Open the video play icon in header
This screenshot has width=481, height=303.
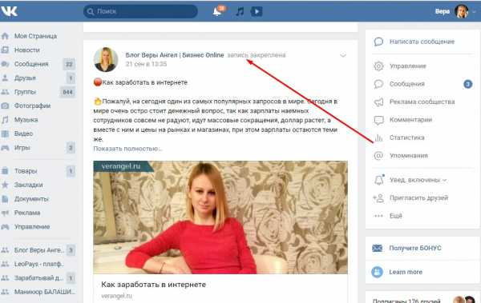tap(257, 12)
